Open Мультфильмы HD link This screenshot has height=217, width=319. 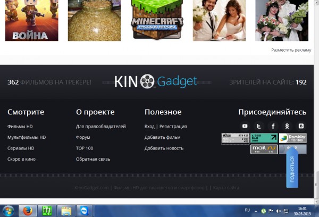click(x=27, y=137)
